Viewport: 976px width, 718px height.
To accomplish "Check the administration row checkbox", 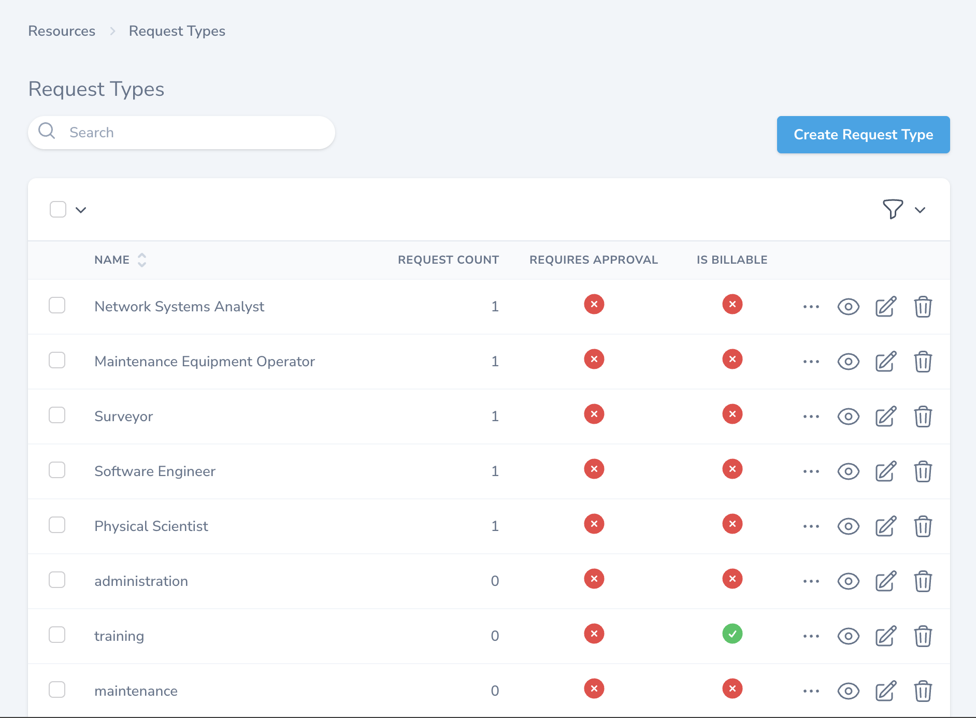I will pos(57,580).
